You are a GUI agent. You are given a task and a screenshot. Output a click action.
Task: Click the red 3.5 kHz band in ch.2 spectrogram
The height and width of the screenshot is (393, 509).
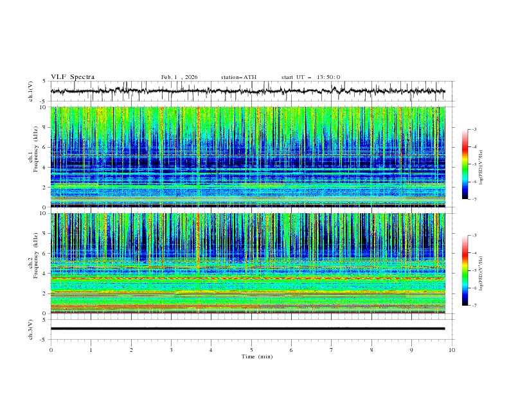tap(248, 278)
